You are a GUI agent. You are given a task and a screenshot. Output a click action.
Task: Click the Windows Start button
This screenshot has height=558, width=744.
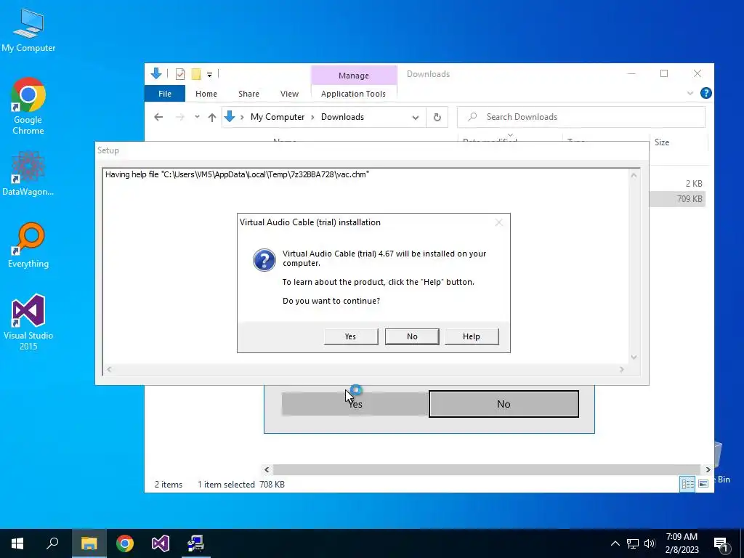pos(17,543)
